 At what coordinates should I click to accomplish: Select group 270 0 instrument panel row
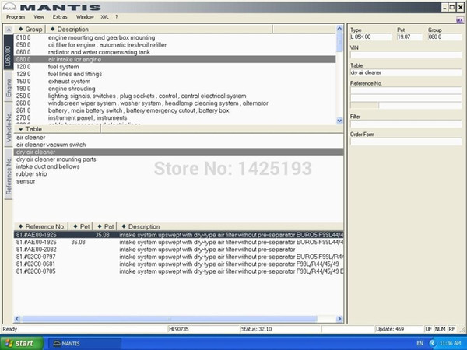coord(175,118)
